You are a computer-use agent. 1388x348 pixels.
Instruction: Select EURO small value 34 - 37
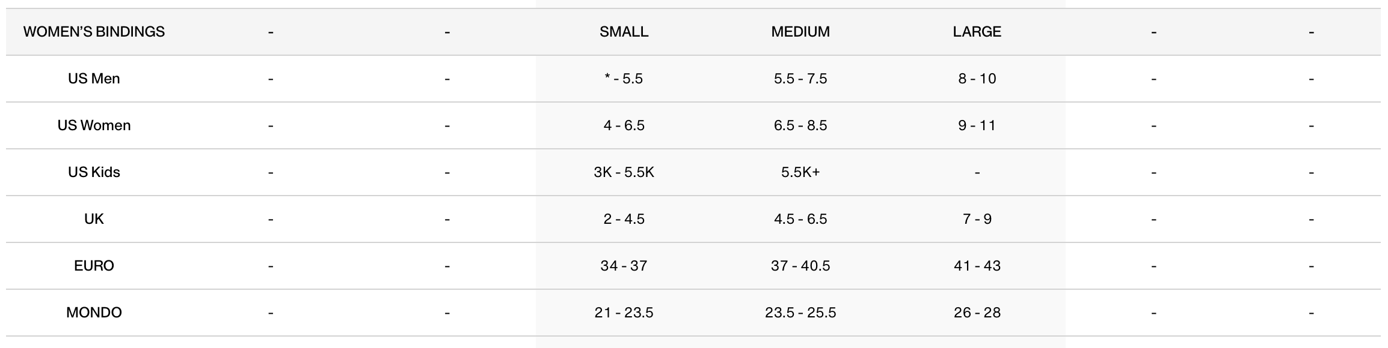coord(624,266)
